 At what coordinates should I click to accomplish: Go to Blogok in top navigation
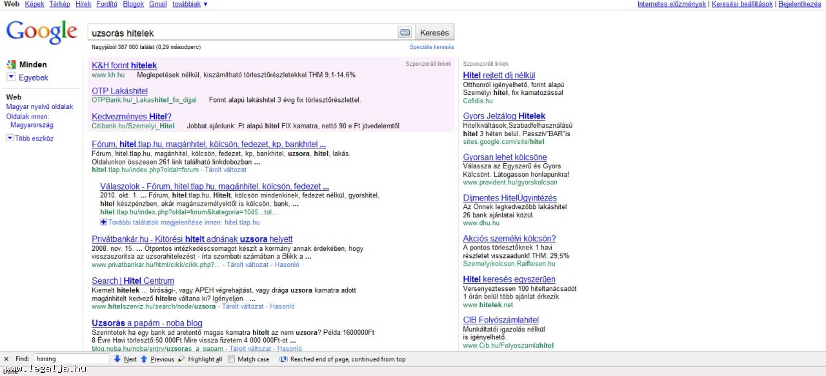134,4
